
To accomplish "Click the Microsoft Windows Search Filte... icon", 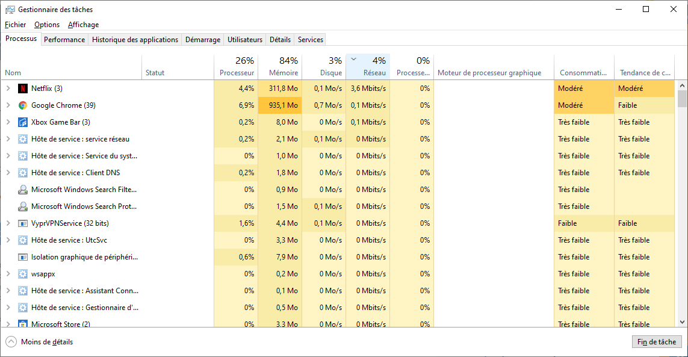I will 23,190.
